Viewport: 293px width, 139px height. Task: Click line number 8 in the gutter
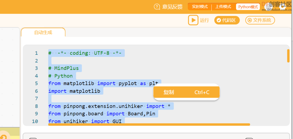[36, 106]
